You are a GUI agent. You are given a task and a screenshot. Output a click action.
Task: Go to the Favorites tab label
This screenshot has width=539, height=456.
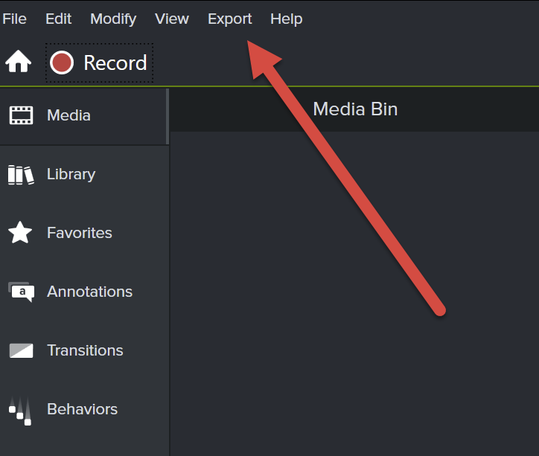point(79,233)
